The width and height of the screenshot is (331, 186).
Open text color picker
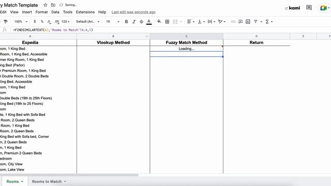pos(149,22)
